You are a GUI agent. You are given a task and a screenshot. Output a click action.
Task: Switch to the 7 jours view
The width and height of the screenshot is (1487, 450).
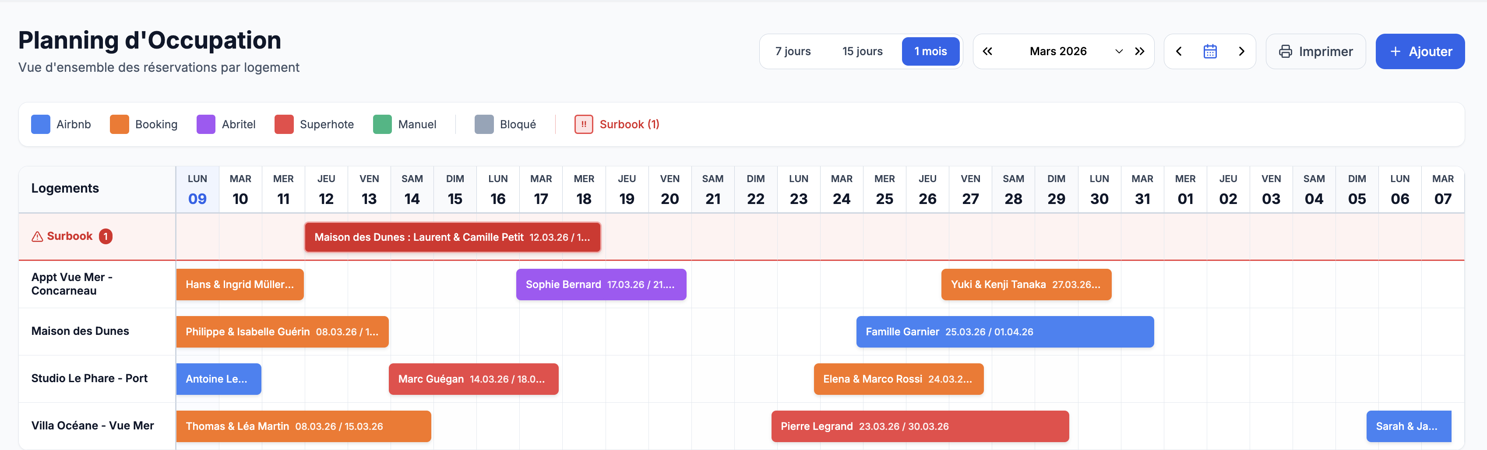coord(793,51)
